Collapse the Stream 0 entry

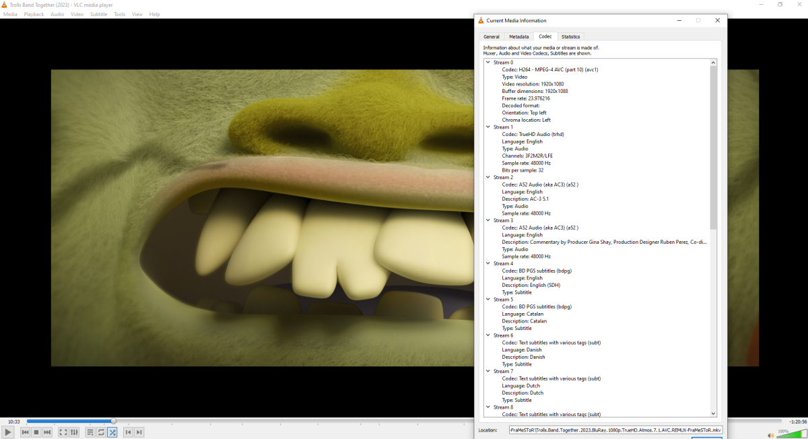click(x=487, y=62)
